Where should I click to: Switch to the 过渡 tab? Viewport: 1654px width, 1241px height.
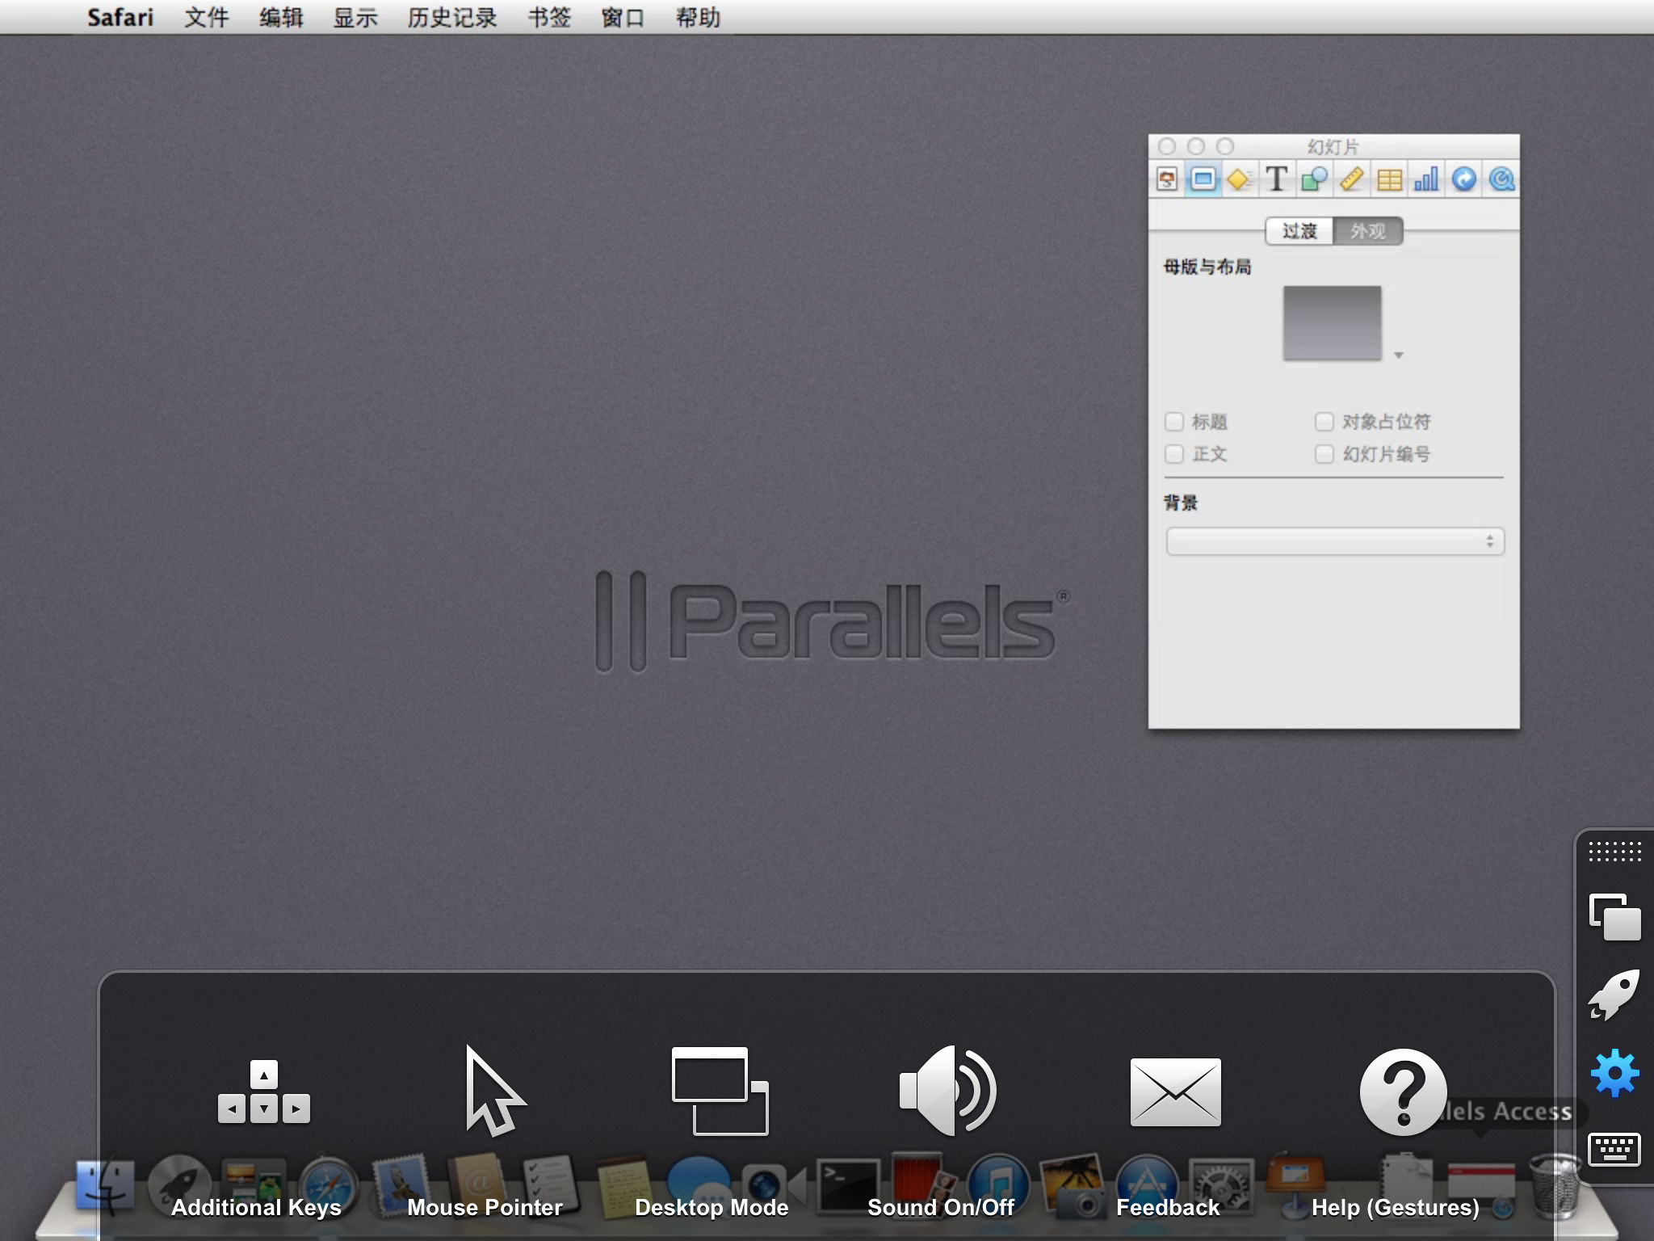coord(1299,231)
